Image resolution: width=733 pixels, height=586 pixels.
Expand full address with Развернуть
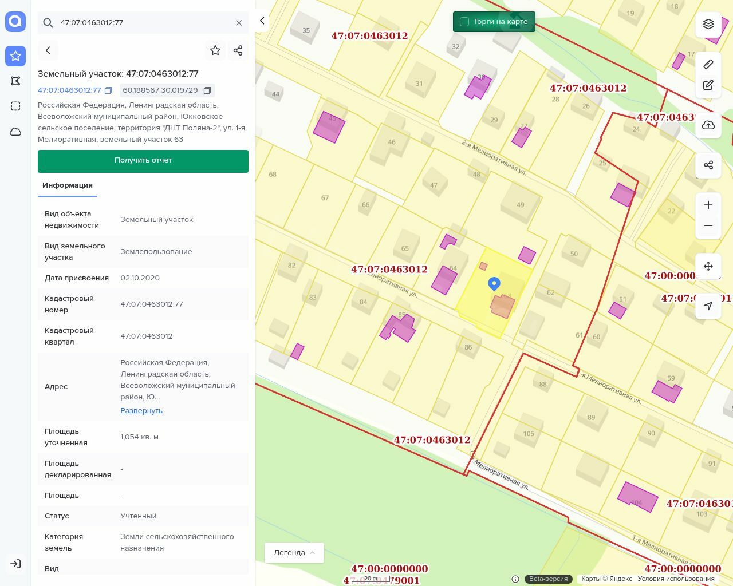tap(141, 411)
